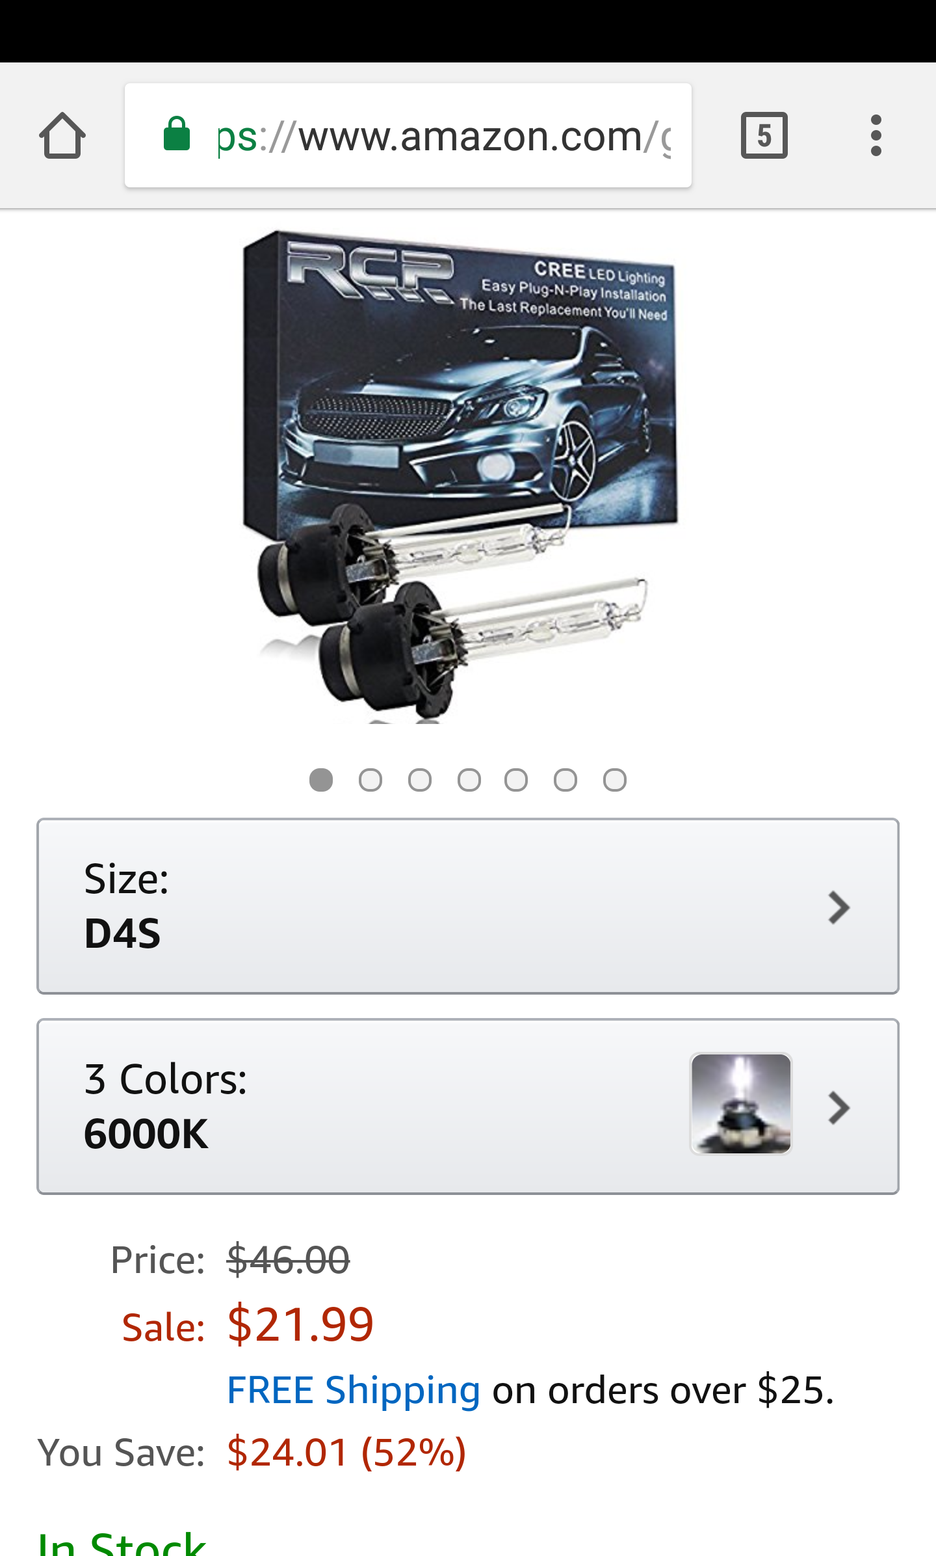Viewport: 936px width, 1556px height.
Task: Tap the RCP headlight bulb product image
Action: coord(459,476)
